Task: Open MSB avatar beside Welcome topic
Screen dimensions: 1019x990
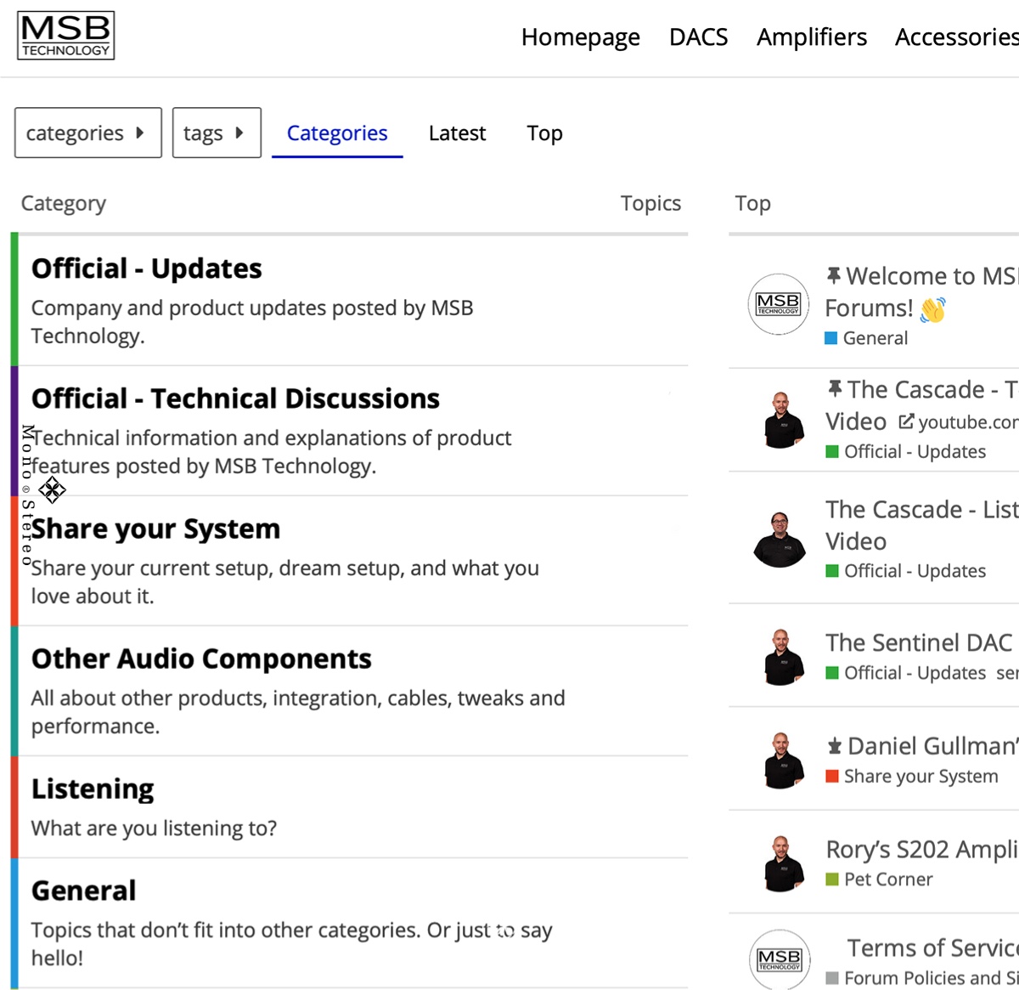Action: tap(778, 304)
